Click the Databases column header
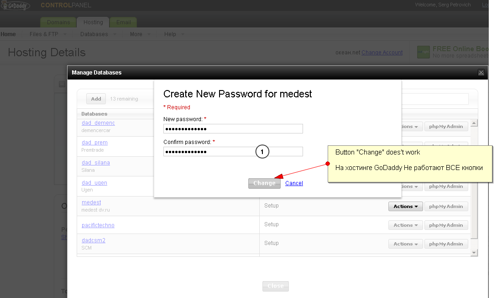 (94, 114)
